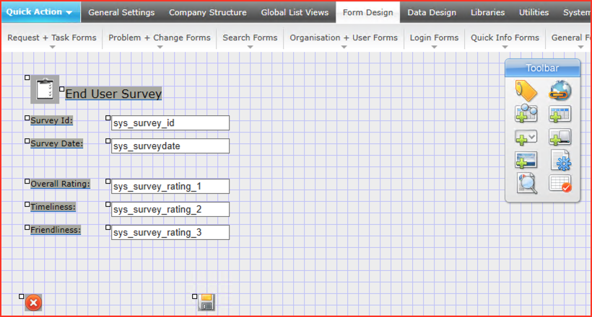Expand Problem + Change Forms menu

click(x=160, y=40)
